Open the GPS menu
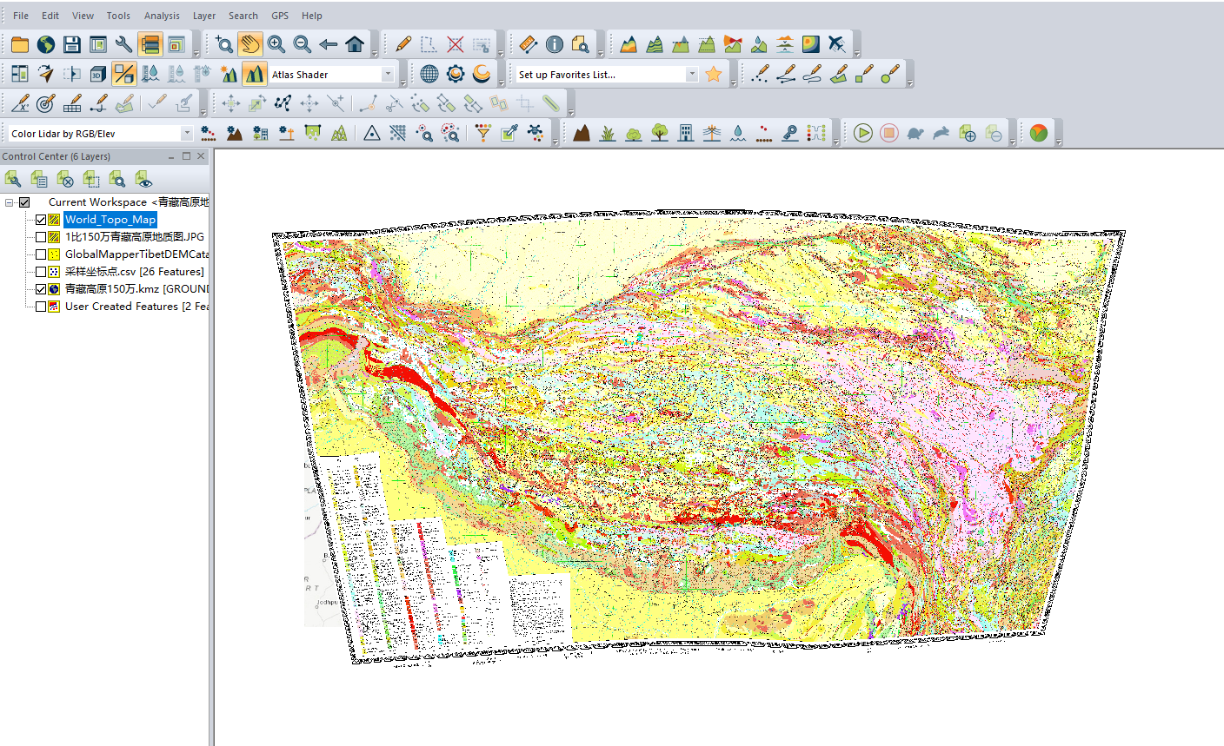The height and width of the screenshot is (746, 1224). click(280, 16)
